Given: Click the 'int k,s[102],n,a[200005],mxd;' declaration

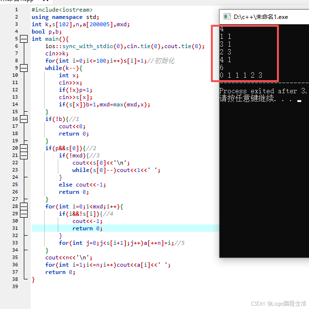Looking at the screenshot, I should (x=81, y=24).
